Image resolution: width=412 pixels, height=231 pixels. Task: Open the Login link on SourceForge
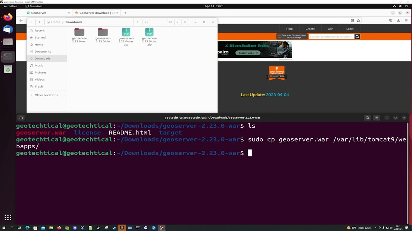pyautogui.click(x=350, y=29)
